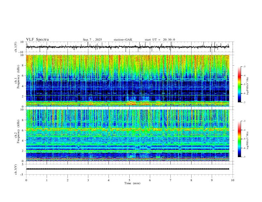Click the "-4" tick on the ch.2 colorbar
The image size is (262, 202).
(244, 130)
